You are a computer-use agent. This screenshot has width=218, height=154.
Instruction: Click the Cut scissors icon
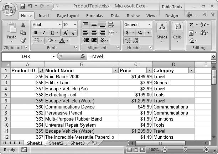23,25
